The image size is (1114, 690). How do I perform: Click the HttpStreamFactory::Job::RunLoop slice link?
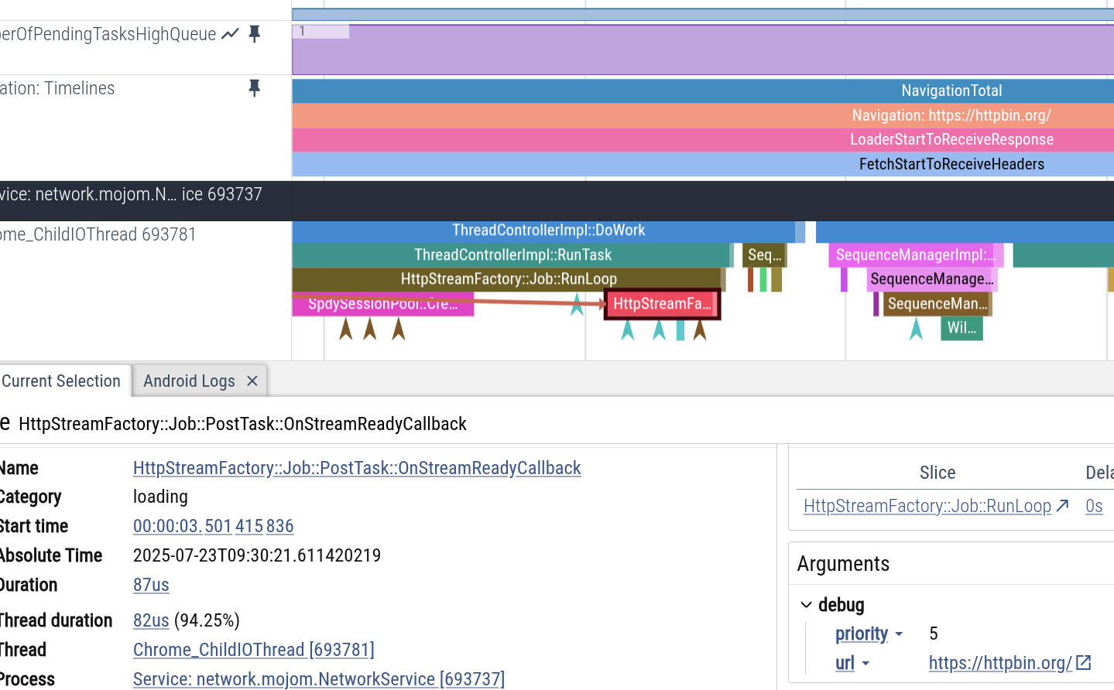coord(927,506)
